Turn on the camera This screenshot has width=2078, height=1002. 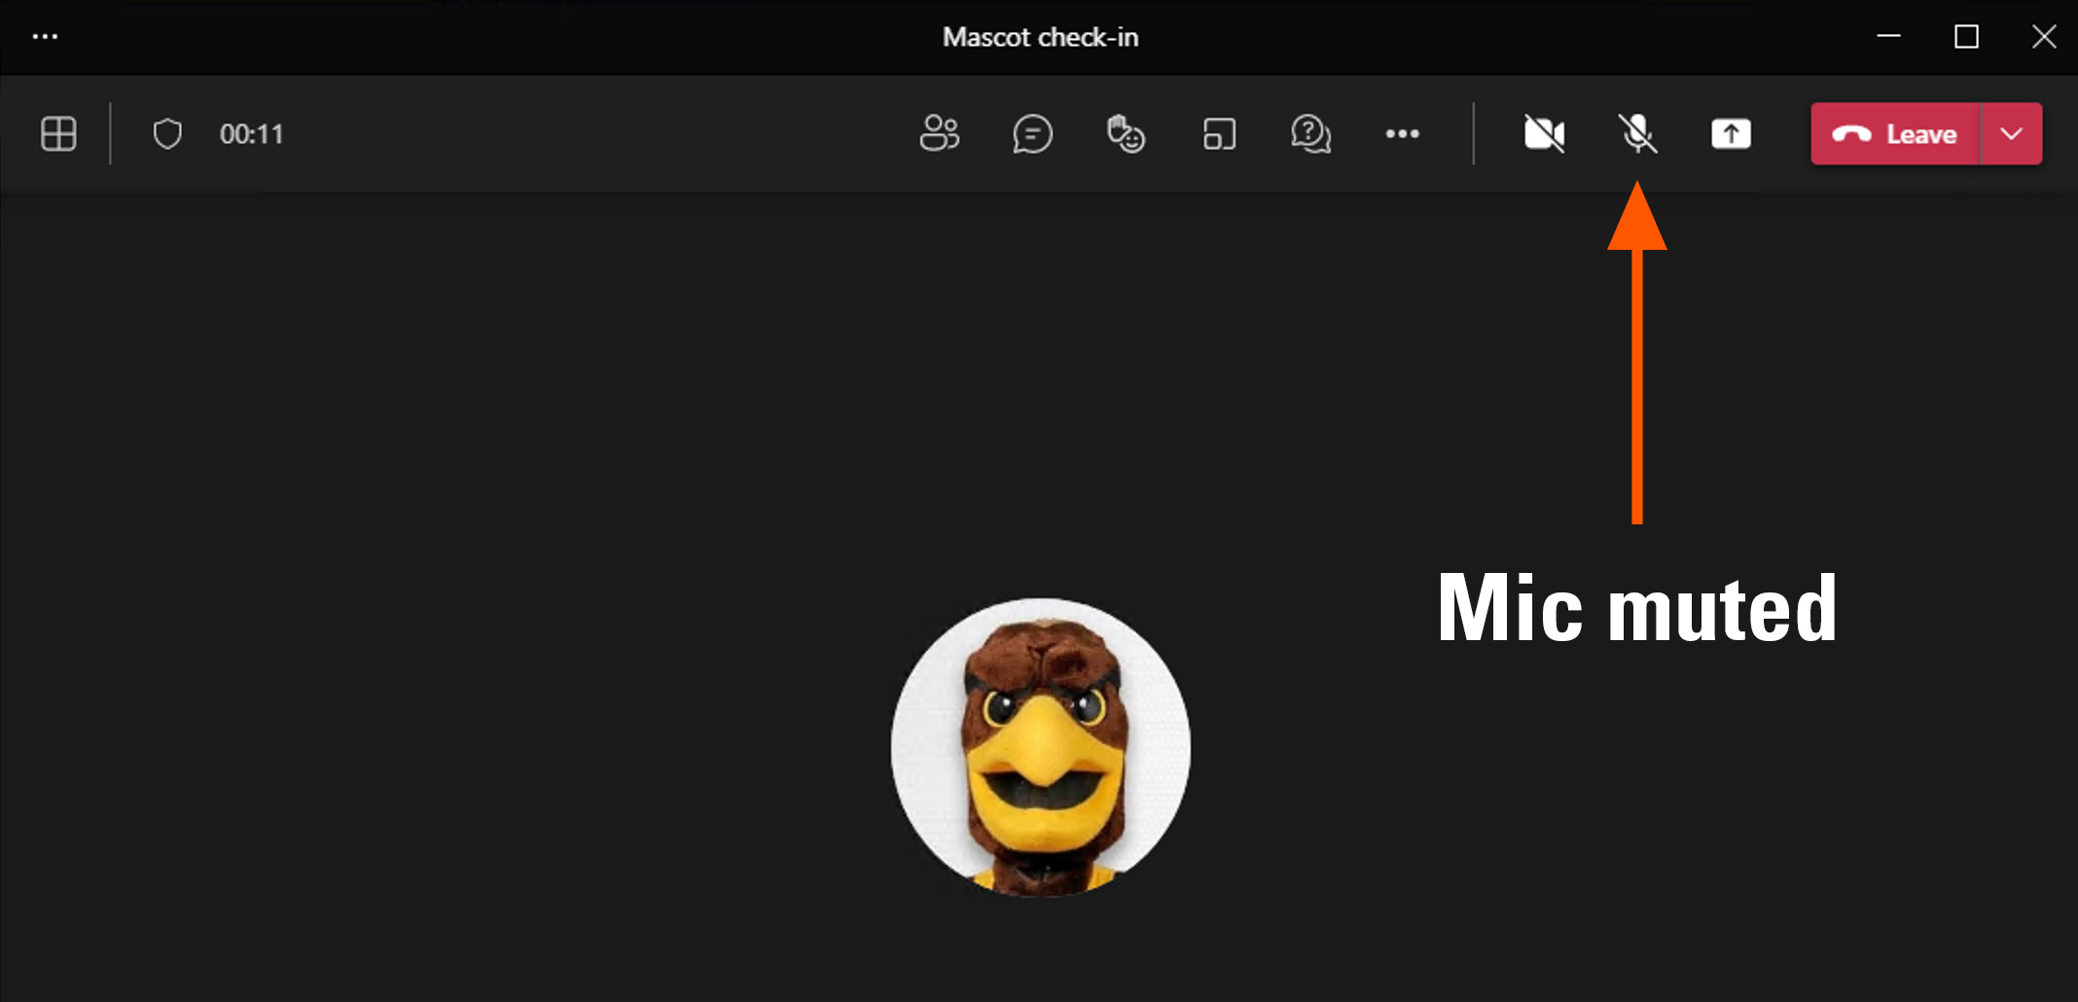[x=1544, y=134]
